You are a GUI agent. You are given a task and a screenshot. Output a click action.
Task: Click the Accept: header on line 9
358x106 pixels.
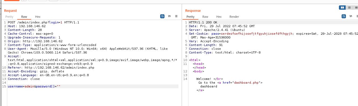tap(14, 56)
